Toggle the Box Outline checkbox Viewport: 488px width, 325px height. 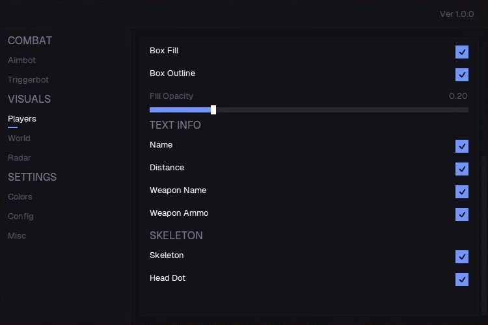click(462, 75)
